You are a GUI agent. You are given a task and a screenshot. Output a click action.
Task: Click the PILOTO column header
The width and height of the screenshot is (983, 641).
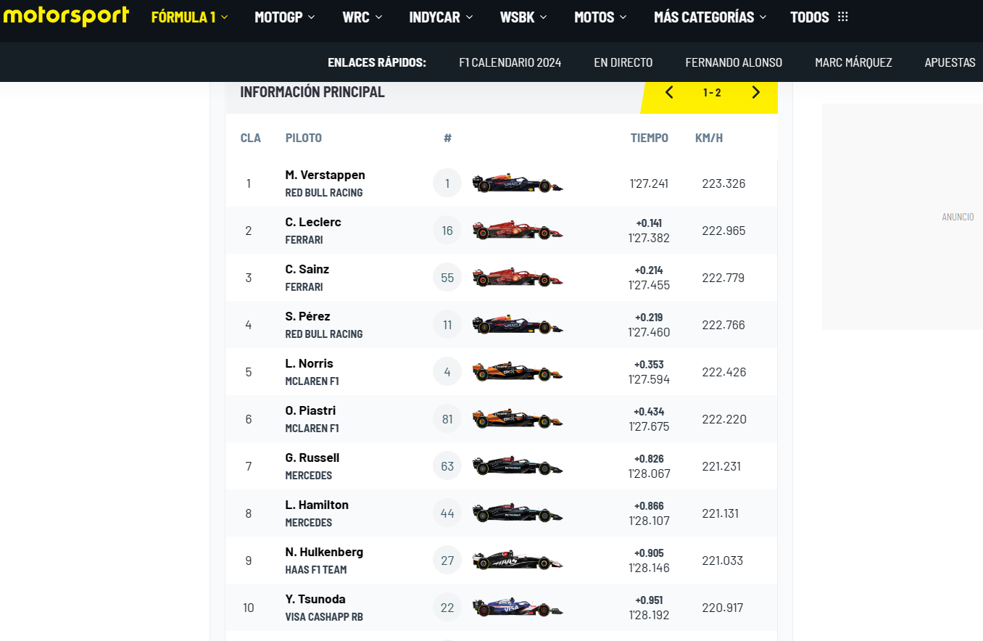point(304,138)
